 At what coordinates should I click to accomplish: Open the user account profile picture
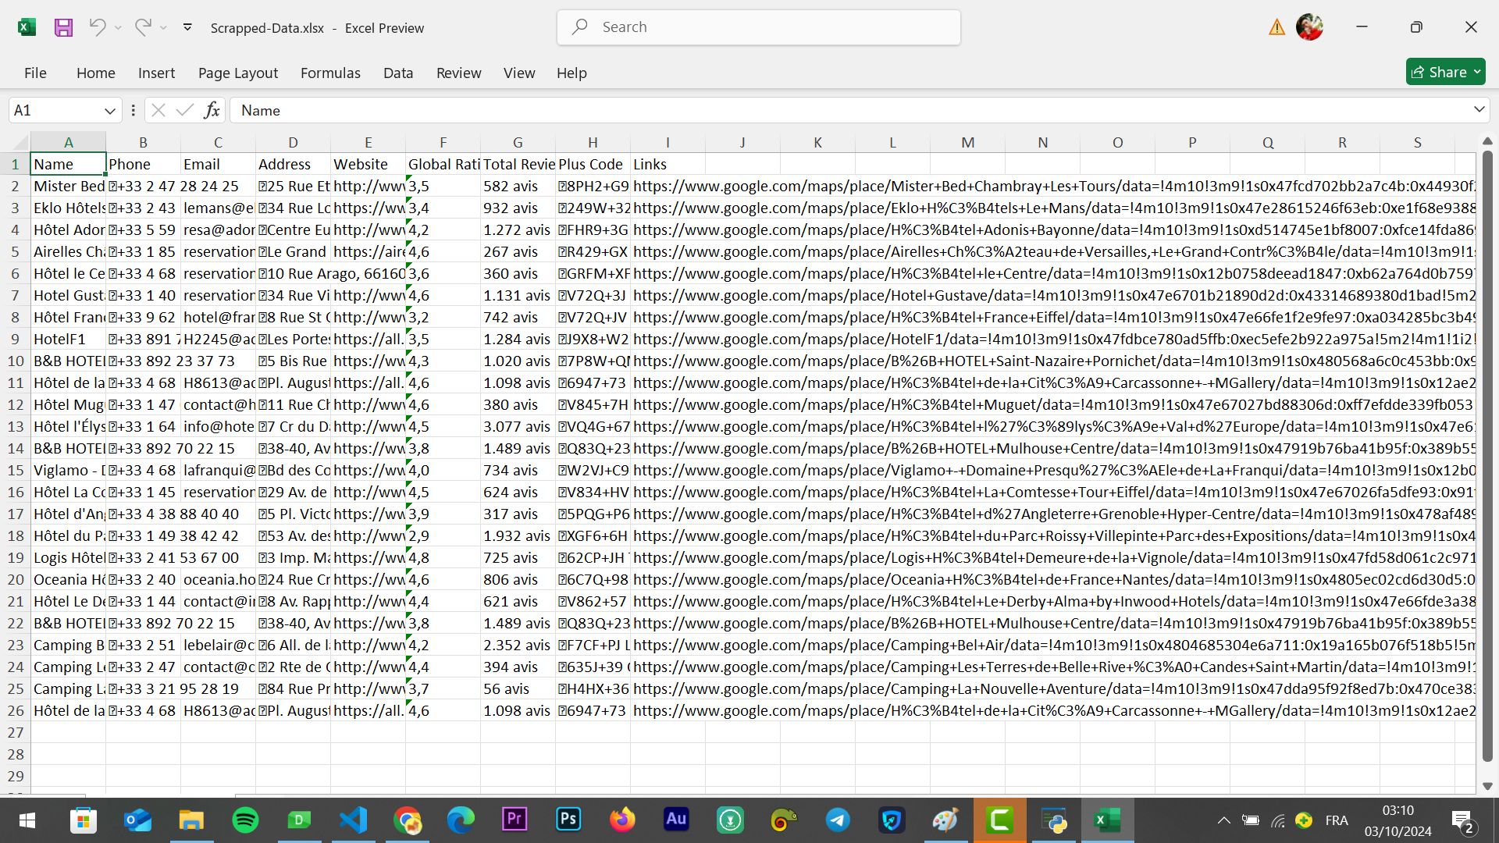pyautogui.click(x=1309, y=27)
